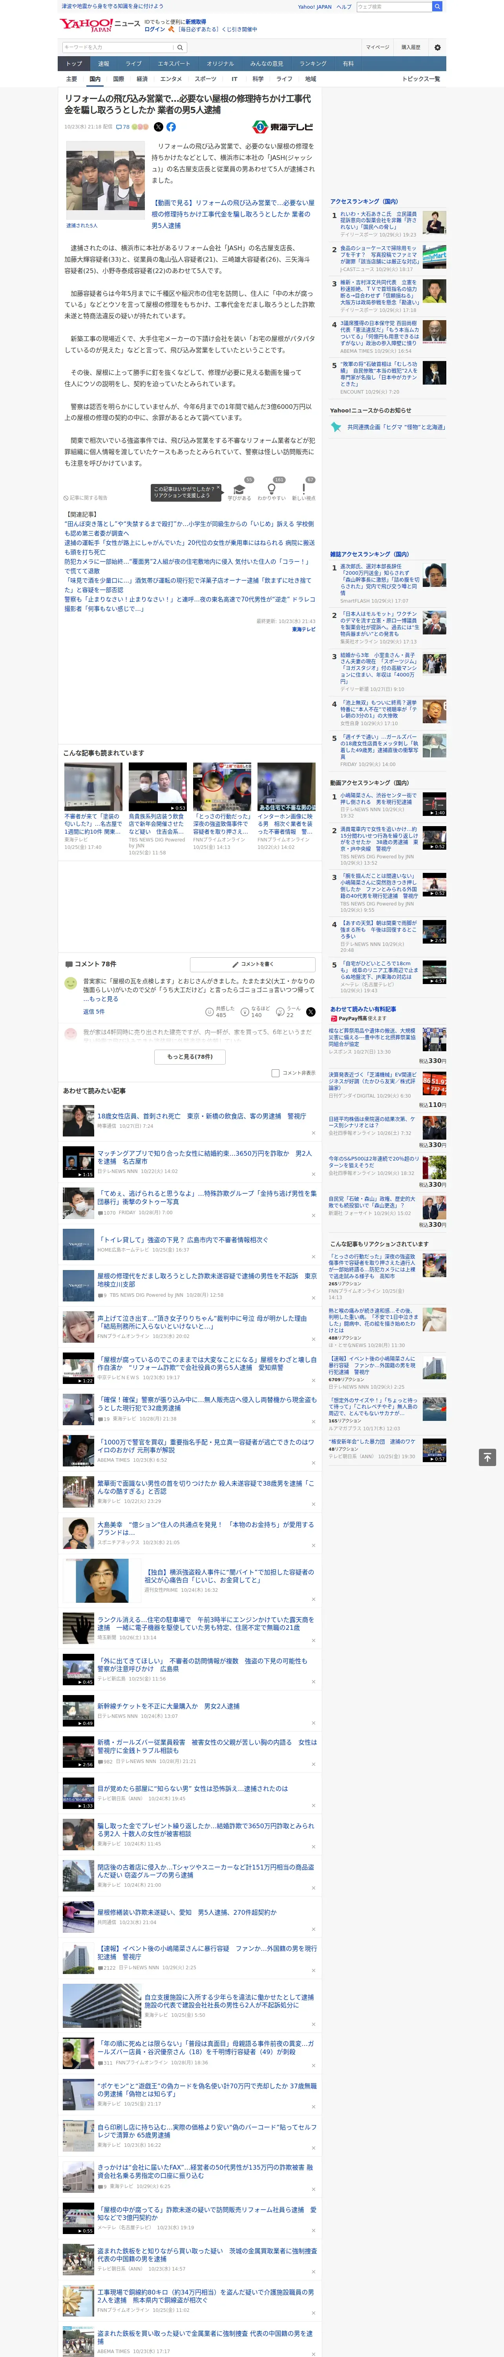Select the 国際 category
Image resolution: width=504 pixels, height=2357 pixels.
coord(118,79)
